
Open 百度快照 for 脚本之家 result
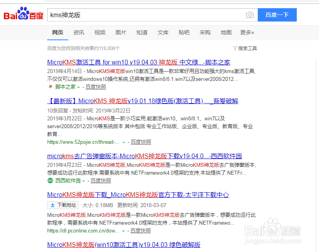coord(96,87)
